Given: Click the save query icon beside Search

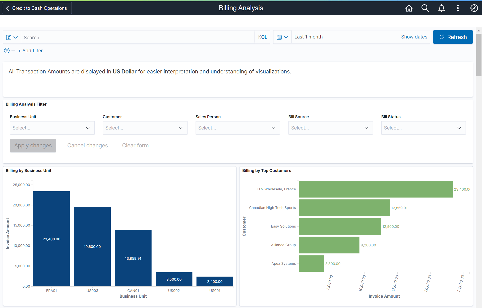Looking at the screenshot, I should point(8,37).
